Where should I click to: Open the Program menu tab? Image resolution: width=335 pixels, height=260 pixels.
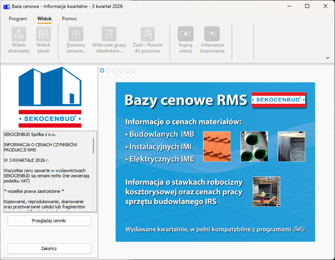(18, 19)
